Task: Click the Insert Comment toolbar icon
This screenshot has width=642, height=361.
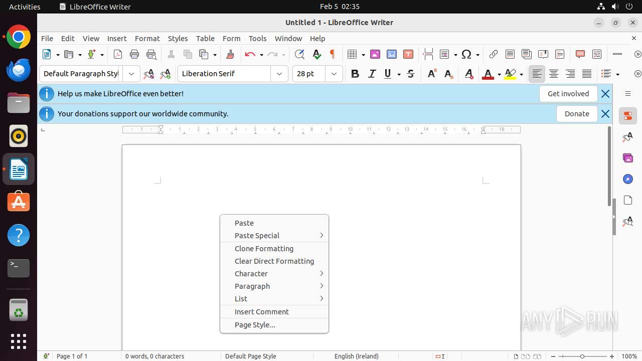Action: [580, 54]
